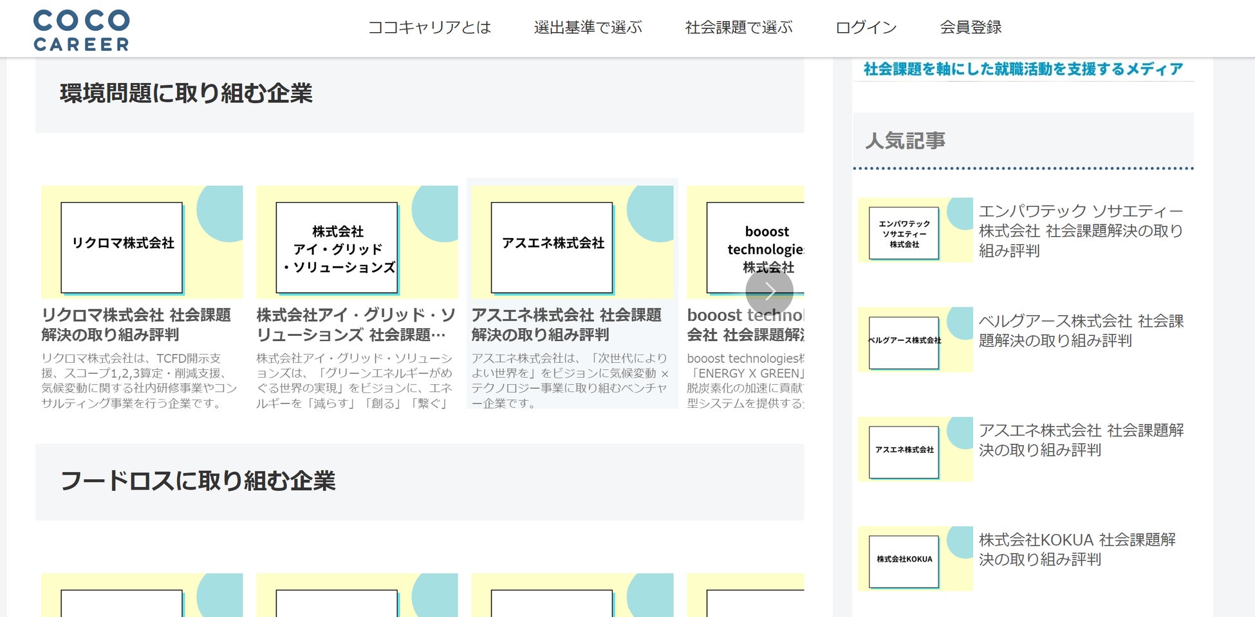
Task: Open the アスエネ株式会社 carousel card thumbnail
Action: pos(572,242)
